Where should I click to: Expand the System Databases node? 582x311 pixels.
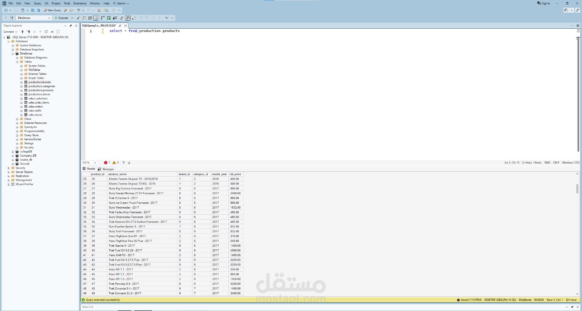(x=13, y=45)
